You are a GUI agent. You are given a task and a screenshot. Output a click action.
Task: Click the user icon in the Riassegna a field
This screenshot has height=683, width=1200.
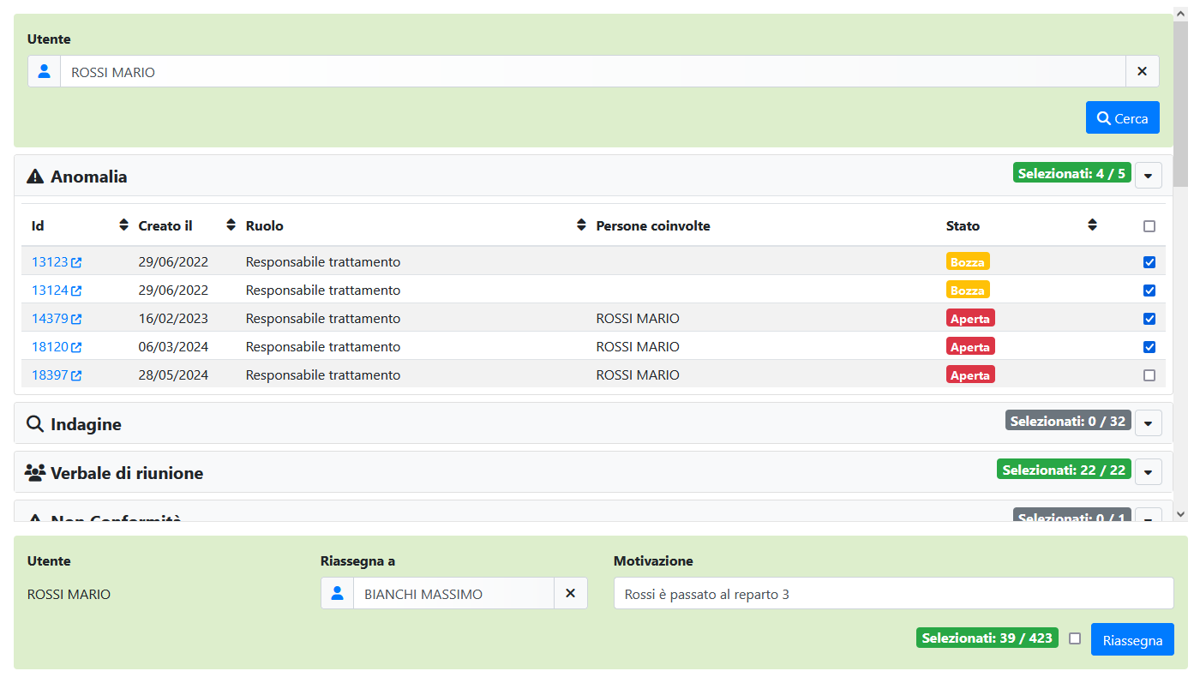click(x=337, y=593)
